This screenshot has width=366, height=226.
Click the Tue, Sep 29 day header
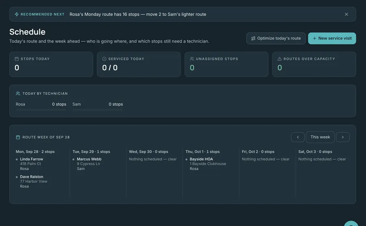click(x=91, y=152)
